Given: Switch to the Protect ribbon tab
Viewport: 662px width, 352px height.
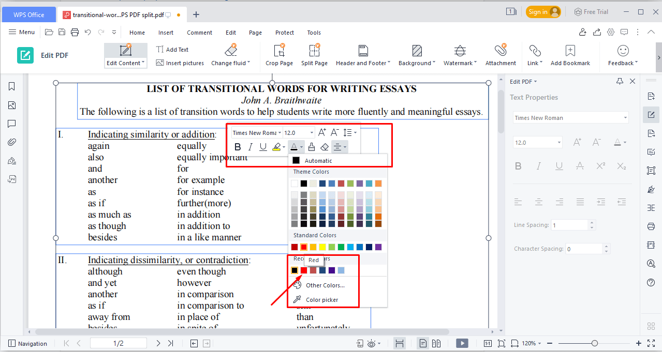Looking at the screenshot, I should pyautogui.click(x=284, y=32).
